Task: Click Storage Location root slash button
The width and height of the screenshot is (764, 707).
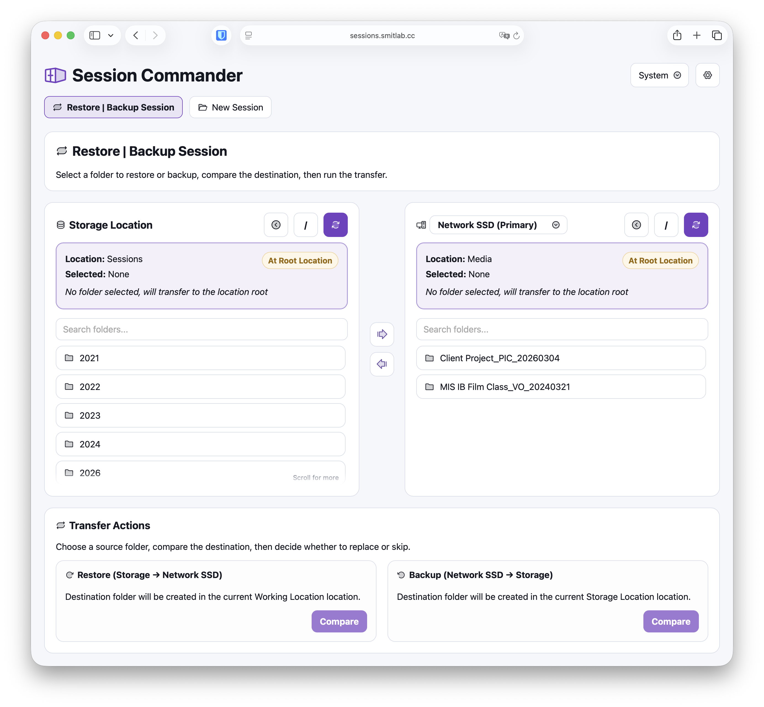Action: 306,225
